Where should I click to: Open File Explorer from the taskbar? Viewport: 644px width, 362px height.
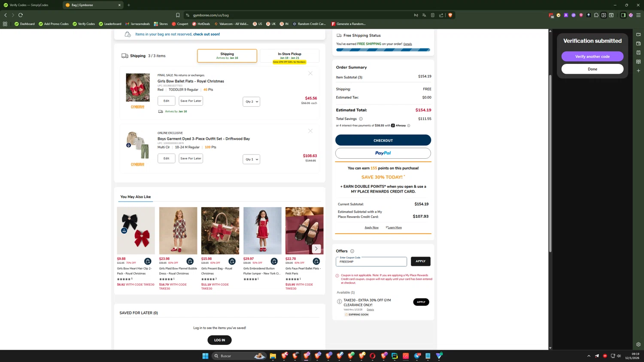pyautogui.click(x=273, y=356)
